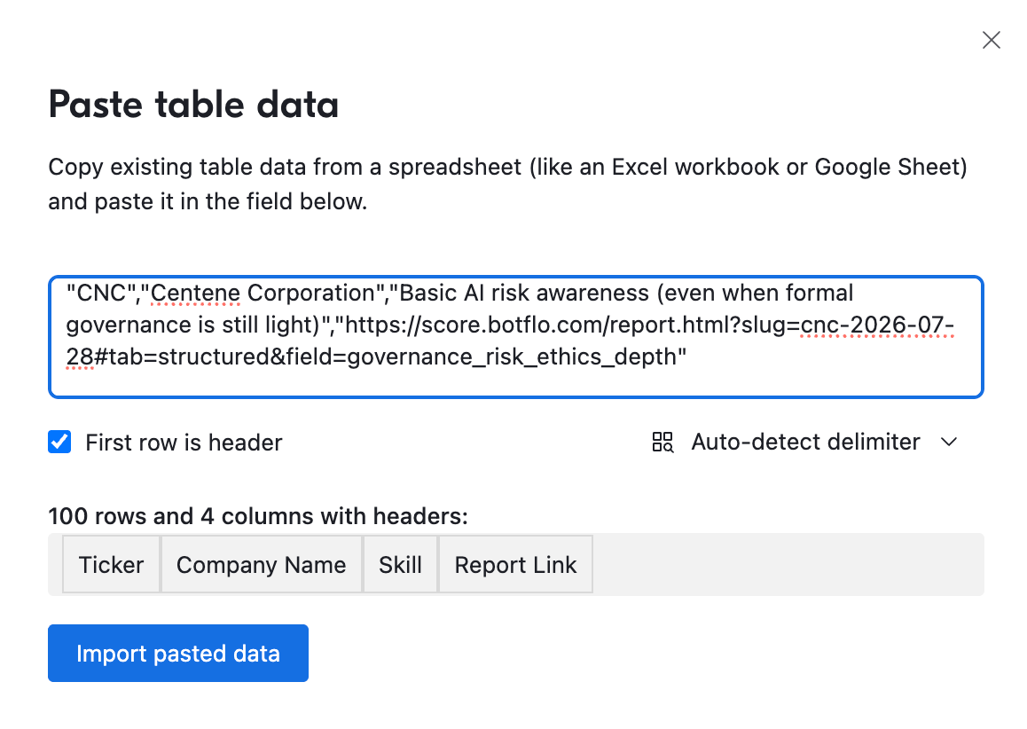Click the First row is header label

coord(184,443)
